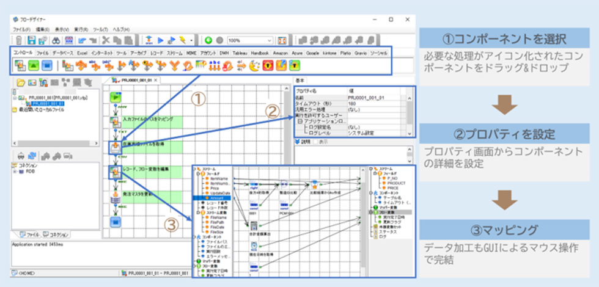Viewport: 599px width, 287px height.
Task: Select the 入力ファイルのパスをマッピング mapper node
Action: (116, 122)
